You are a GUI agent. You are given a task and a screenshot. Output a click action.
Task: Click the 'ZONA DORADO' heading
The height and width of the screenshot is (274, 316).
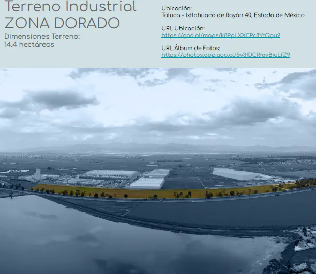click(x=62, y=23)
